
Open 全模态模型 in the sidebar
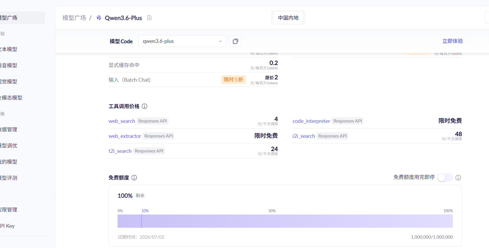coord(11,98)
